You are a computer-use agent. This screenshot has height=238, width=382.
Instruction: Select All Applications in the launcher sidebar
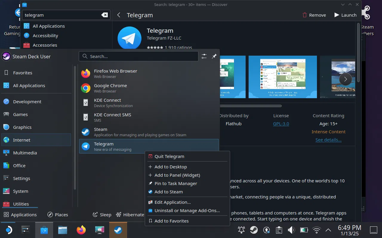pos(36,86)
